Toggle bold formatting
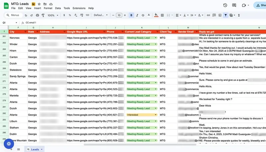 (x=131, y=15)
